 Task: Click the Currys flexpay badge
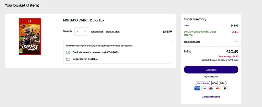(x=203, y=83)
